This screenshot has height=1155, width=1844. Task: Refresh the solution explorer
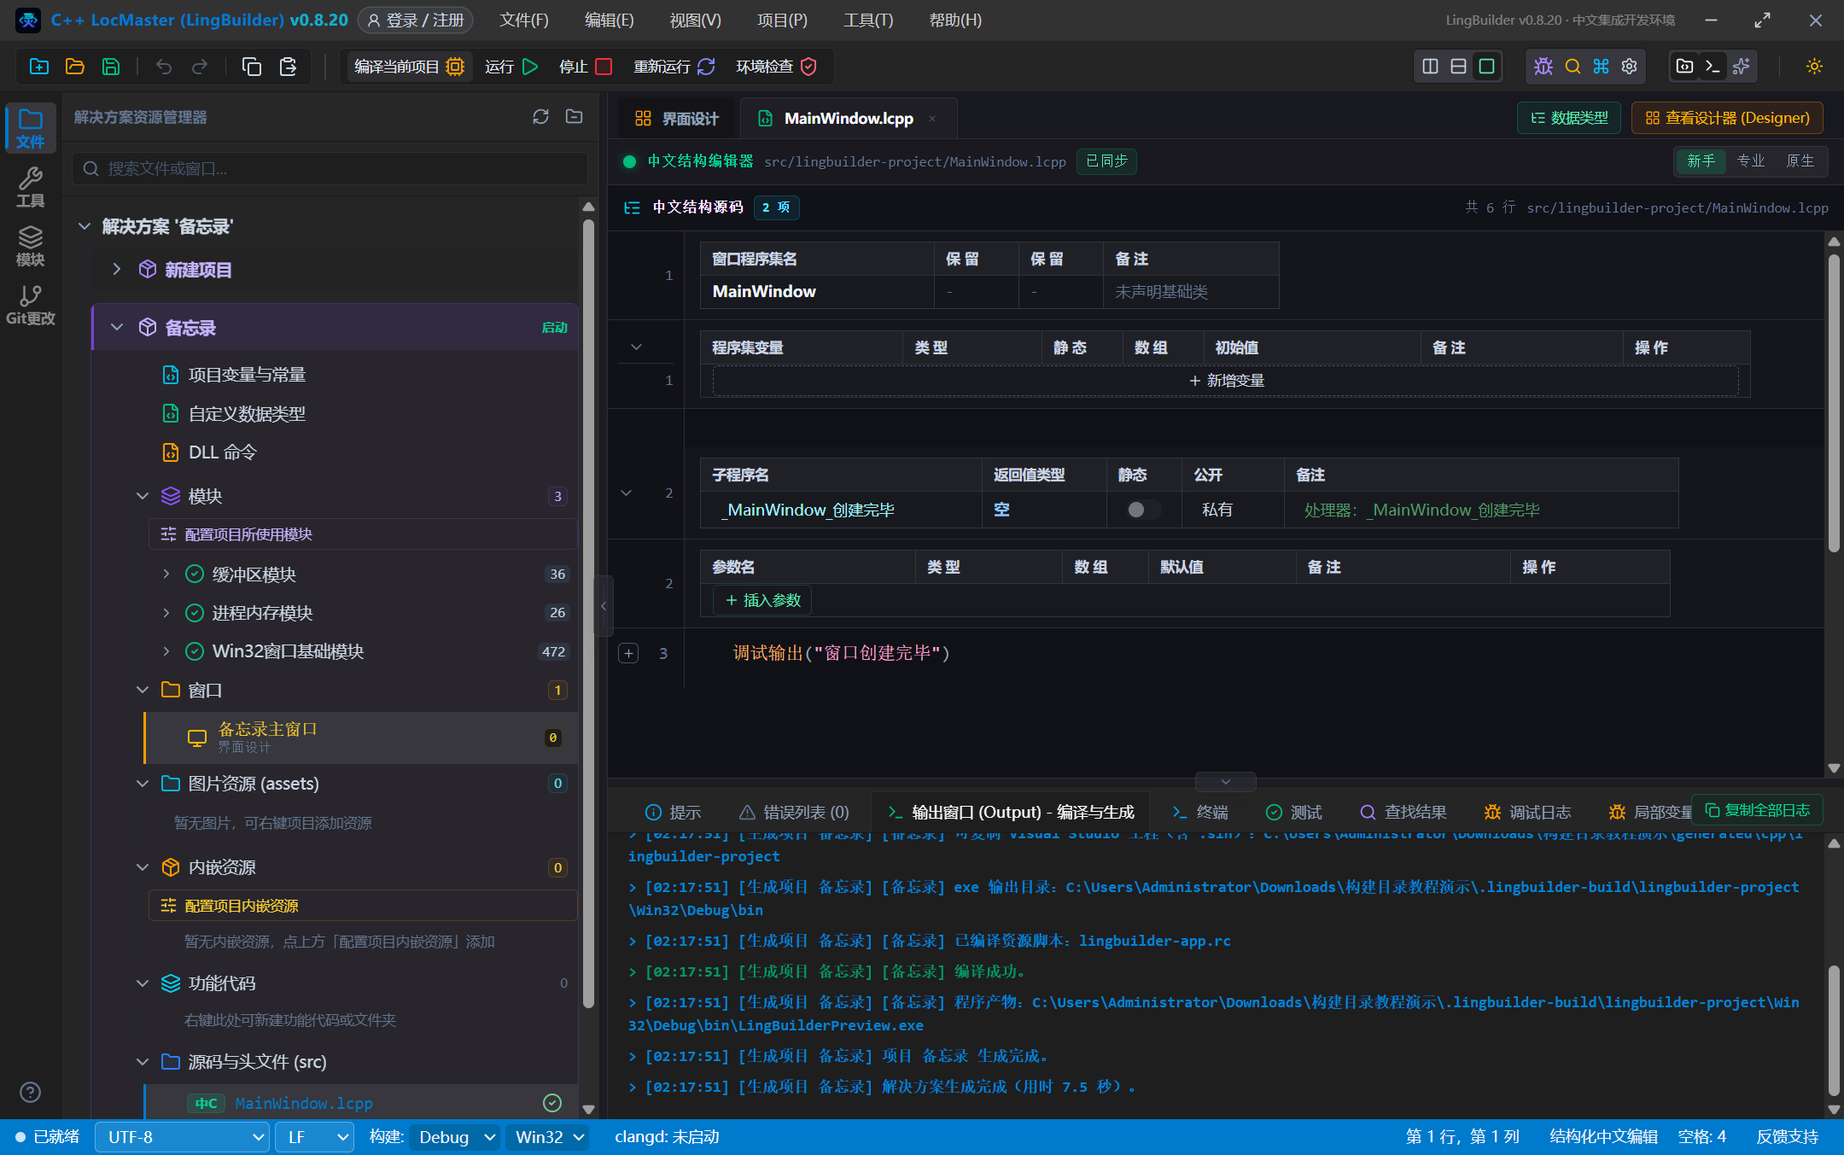click(540, 117)
